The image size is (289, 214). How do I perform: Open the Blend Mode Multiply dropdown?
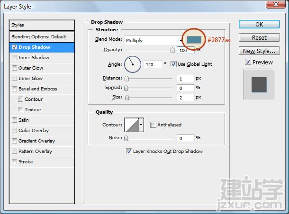point(154,40)
